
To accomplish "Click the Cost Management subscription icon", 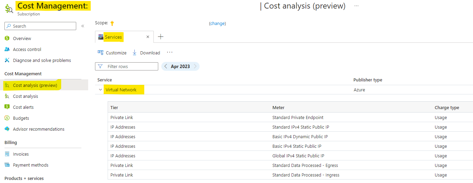I will 9,9.
